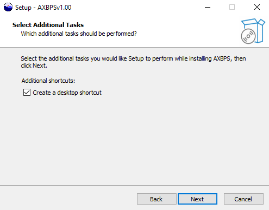The width and height of the screenshot is (269, 210).
Task: Click the installer box and disc icon
Action: pyautogui.click(x=253, y=31)
